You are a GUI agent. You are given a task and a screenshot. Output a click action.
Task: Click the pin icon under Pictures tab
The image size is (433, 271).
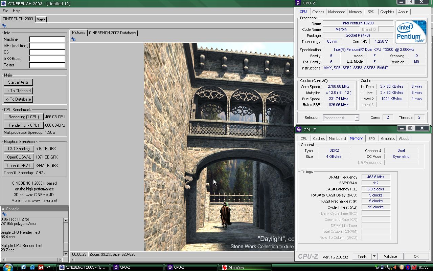pos(73,39)
